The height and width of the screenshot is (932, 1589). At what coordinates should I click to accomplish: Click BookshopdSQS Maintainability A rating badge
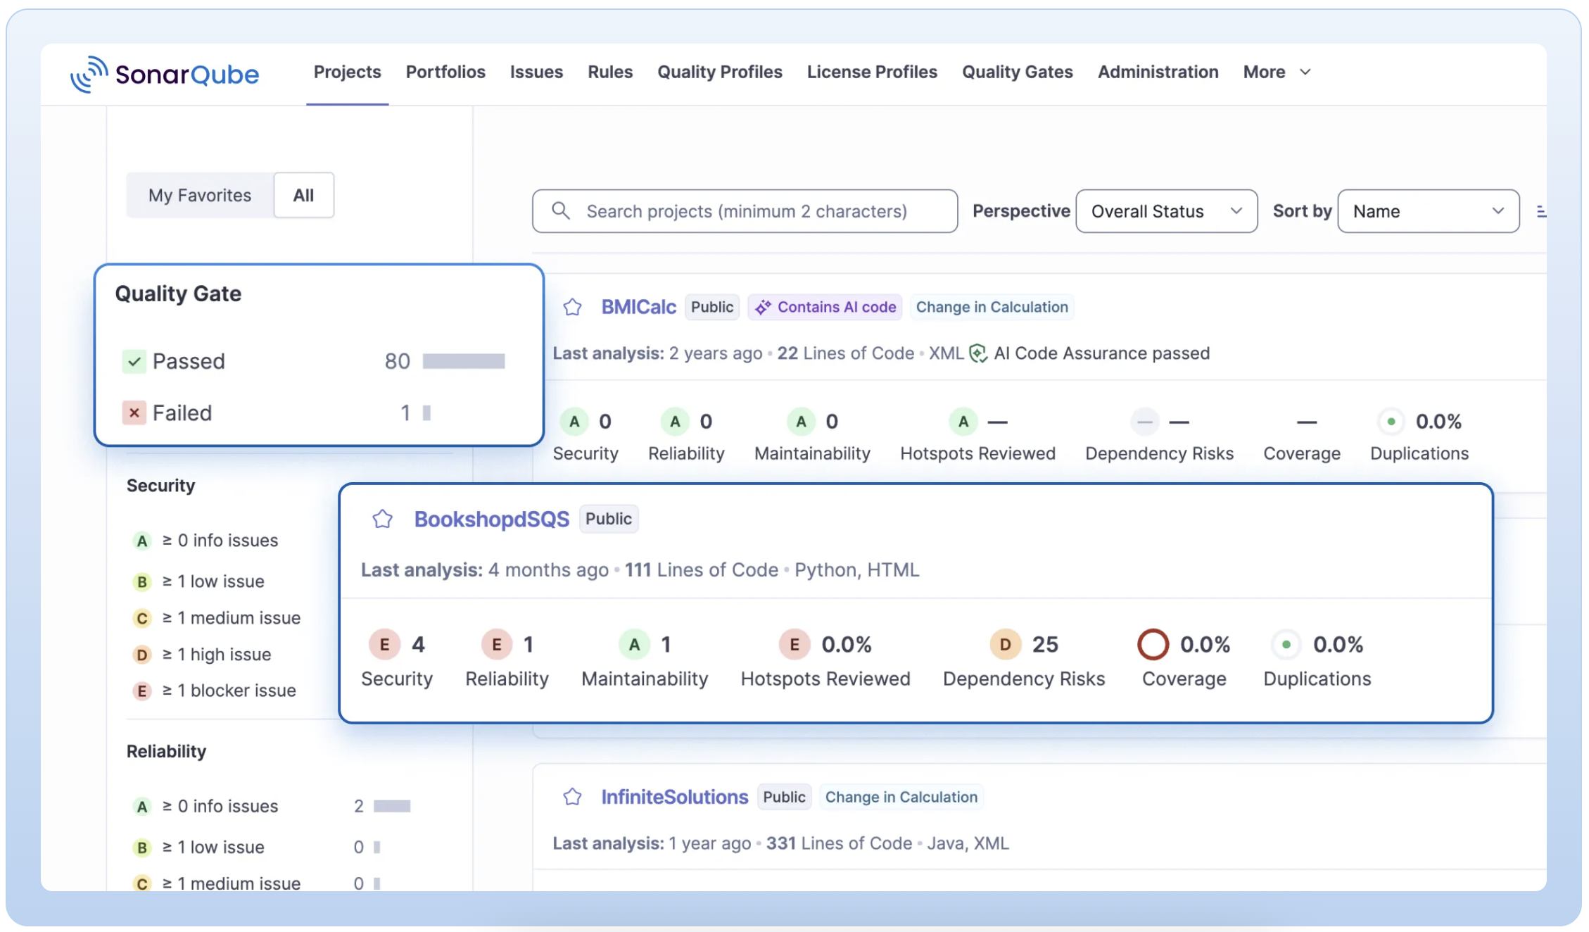(x=635, y=644)
